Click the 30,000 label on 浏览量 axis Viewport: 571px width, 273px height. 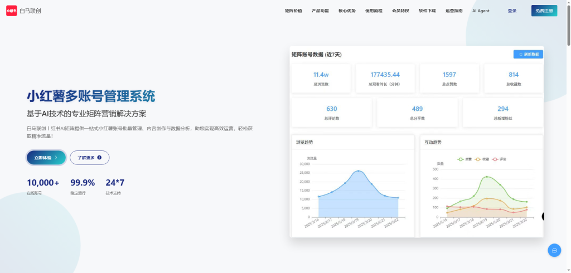pos(304,164)
